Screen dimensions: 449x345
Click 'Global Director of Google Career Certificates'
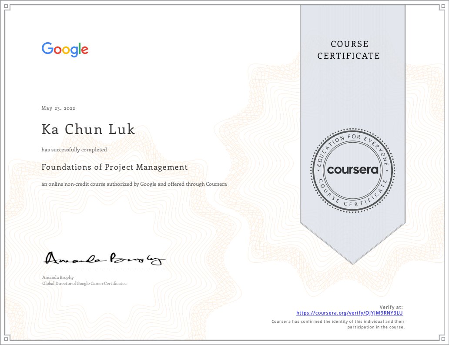(x=84, y=284)
